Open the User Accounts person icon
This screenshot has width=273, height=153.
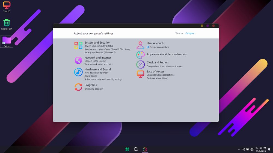[140, 45]
